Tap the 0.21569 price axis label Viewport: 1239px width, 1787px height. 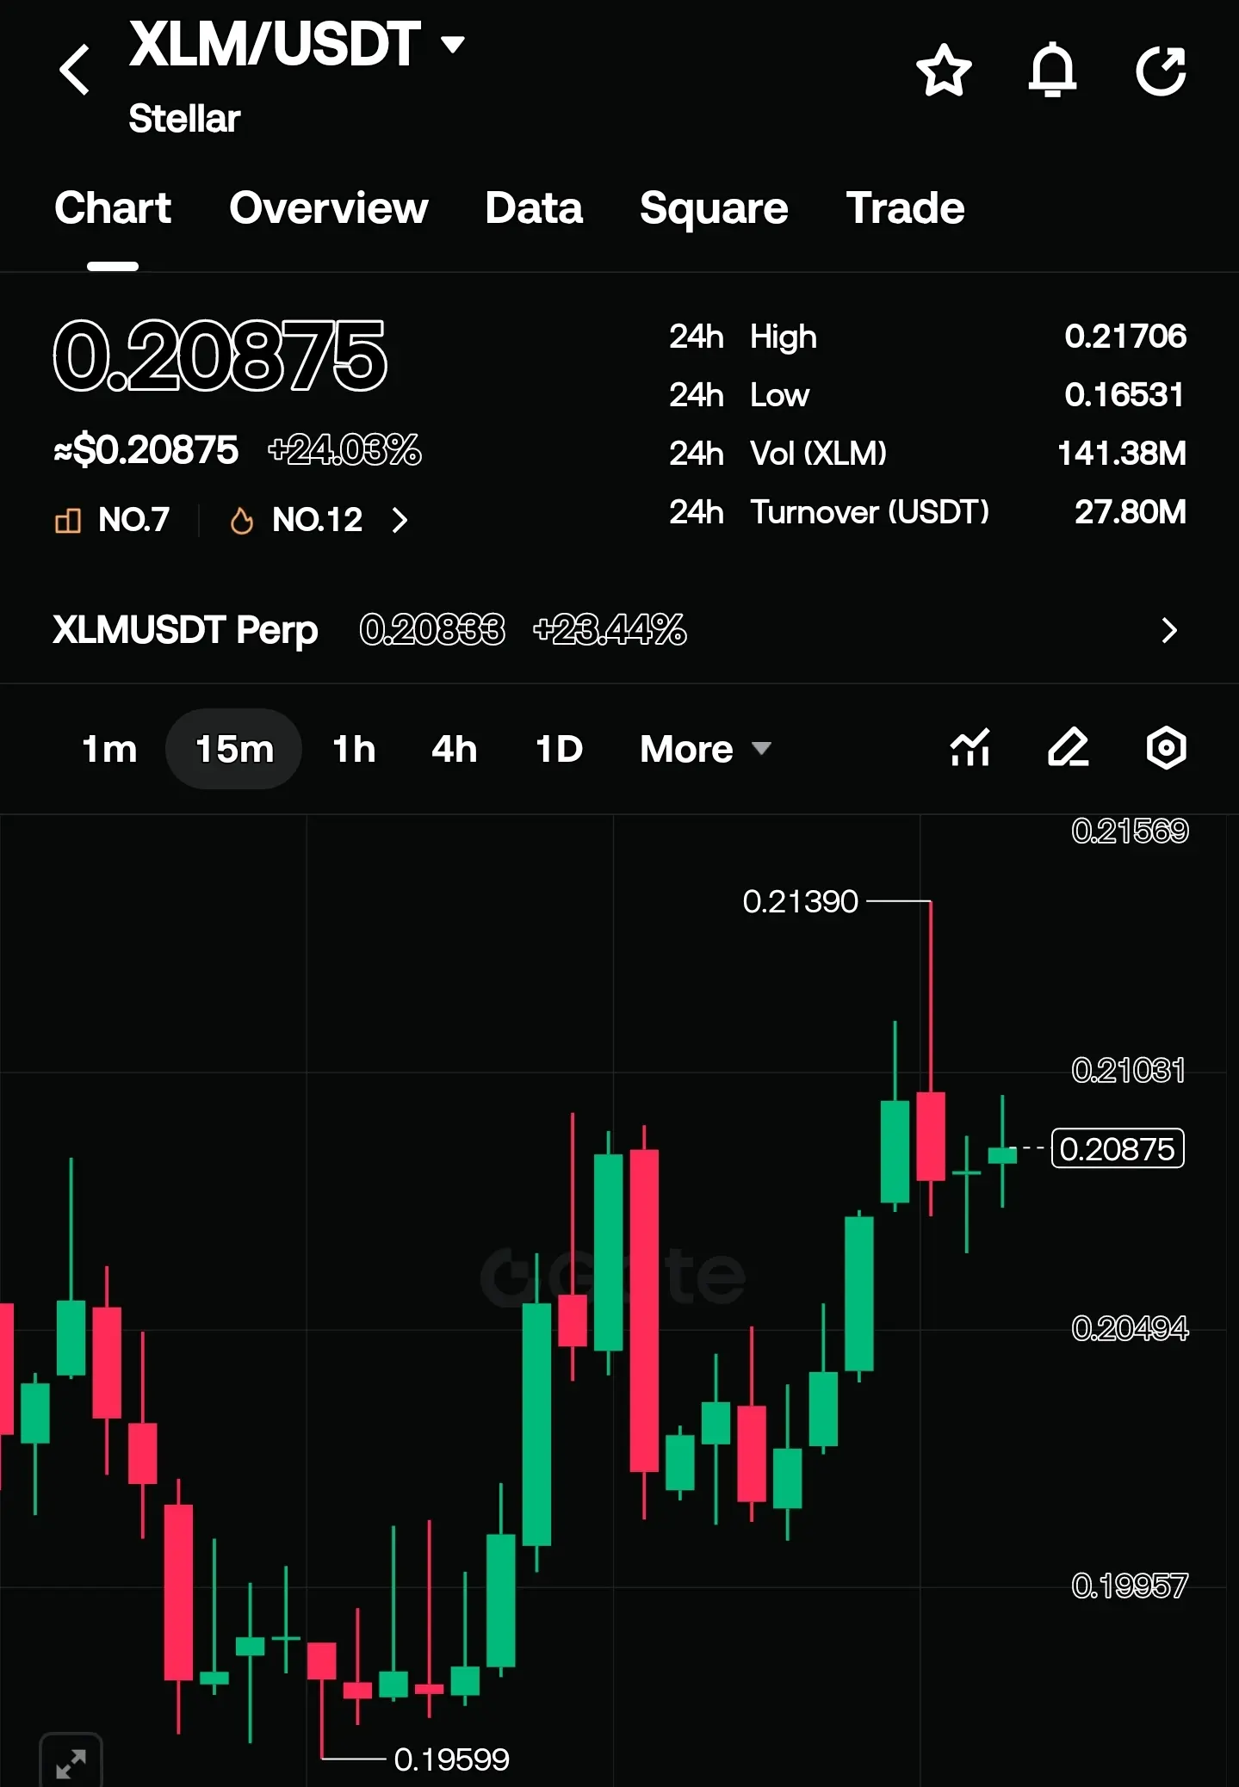(1130, 832)
